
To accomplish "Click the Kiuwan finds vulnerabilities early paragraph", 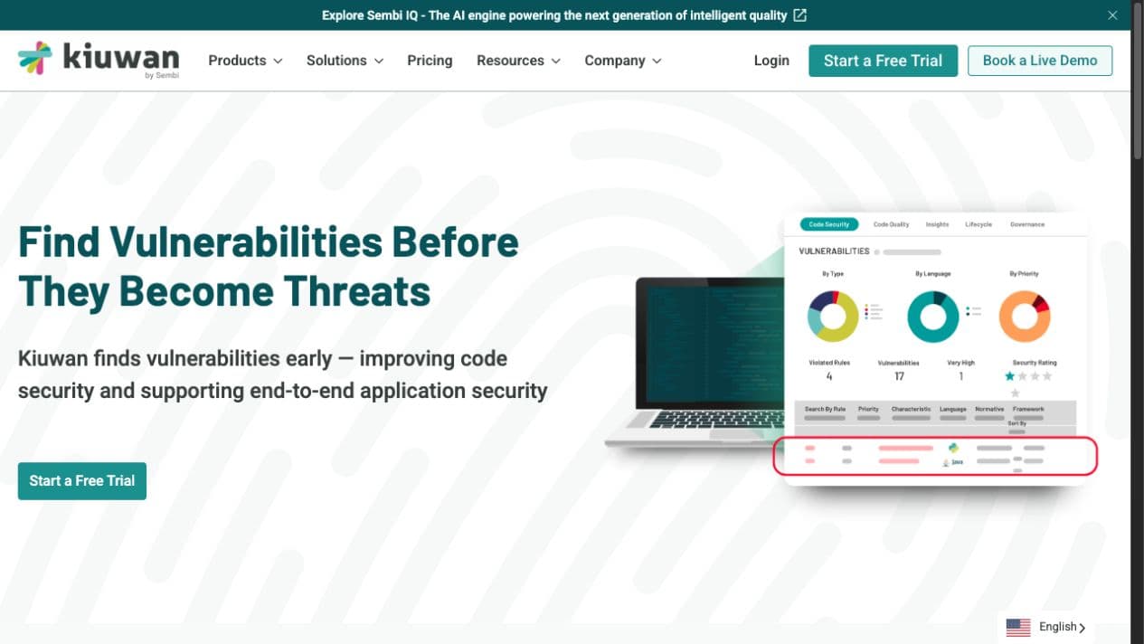I will pos(283,374).
